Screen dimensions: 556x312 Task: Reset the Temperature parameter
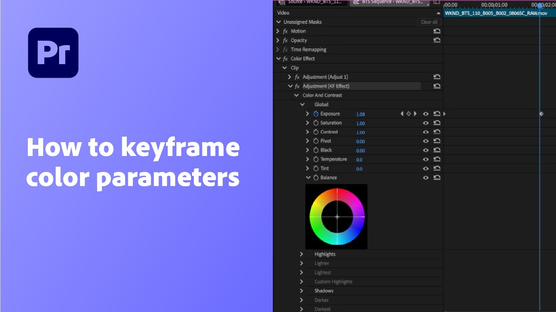[x=437, y=159]
